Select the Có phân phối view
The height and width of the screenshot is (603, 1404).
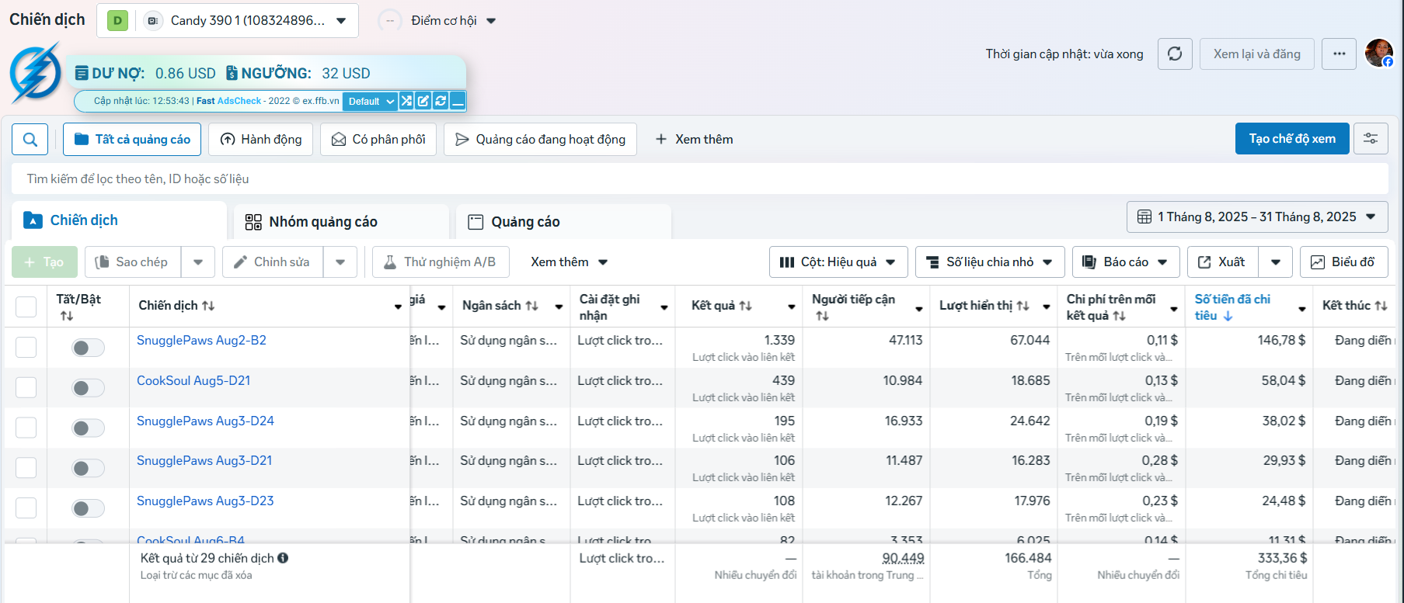tap(378, 140)
